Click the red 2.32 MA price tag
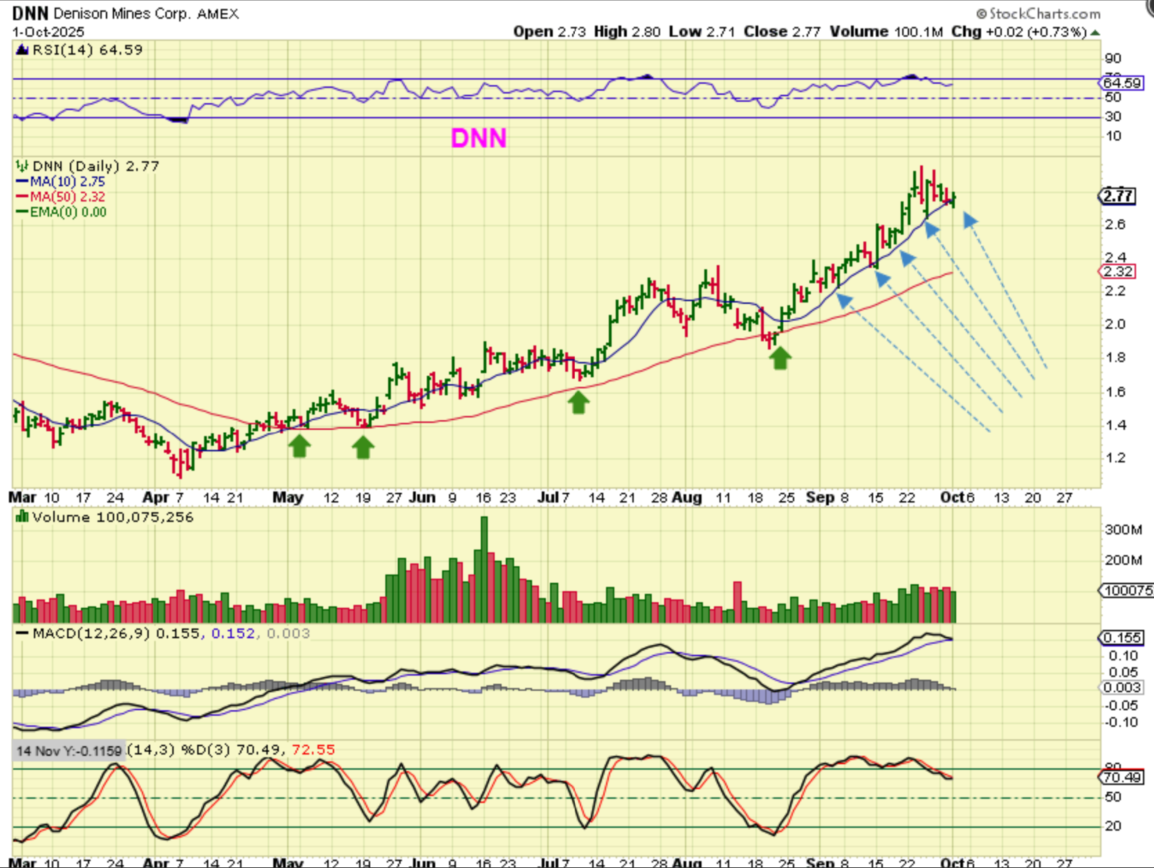Viewport: 1154px width, 868px height. coord(1118,271)
